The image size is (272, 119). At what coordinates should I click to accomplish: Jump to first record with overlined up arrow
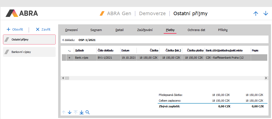(x=76, y=112)
